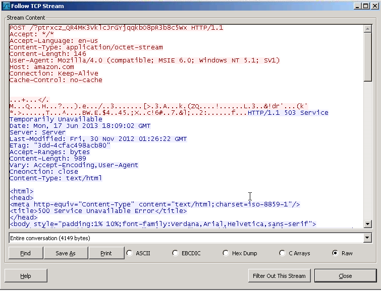Switch to C Arrays output format

[x=282, y=253]
